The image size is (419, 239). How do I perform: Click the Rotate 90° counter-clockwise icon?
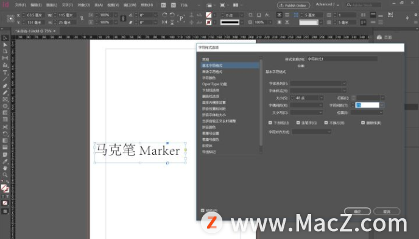coord(172,15)
